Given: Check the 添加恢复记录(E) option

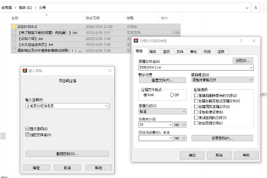Looking at the screenshot, I should (x=196, y=112).
